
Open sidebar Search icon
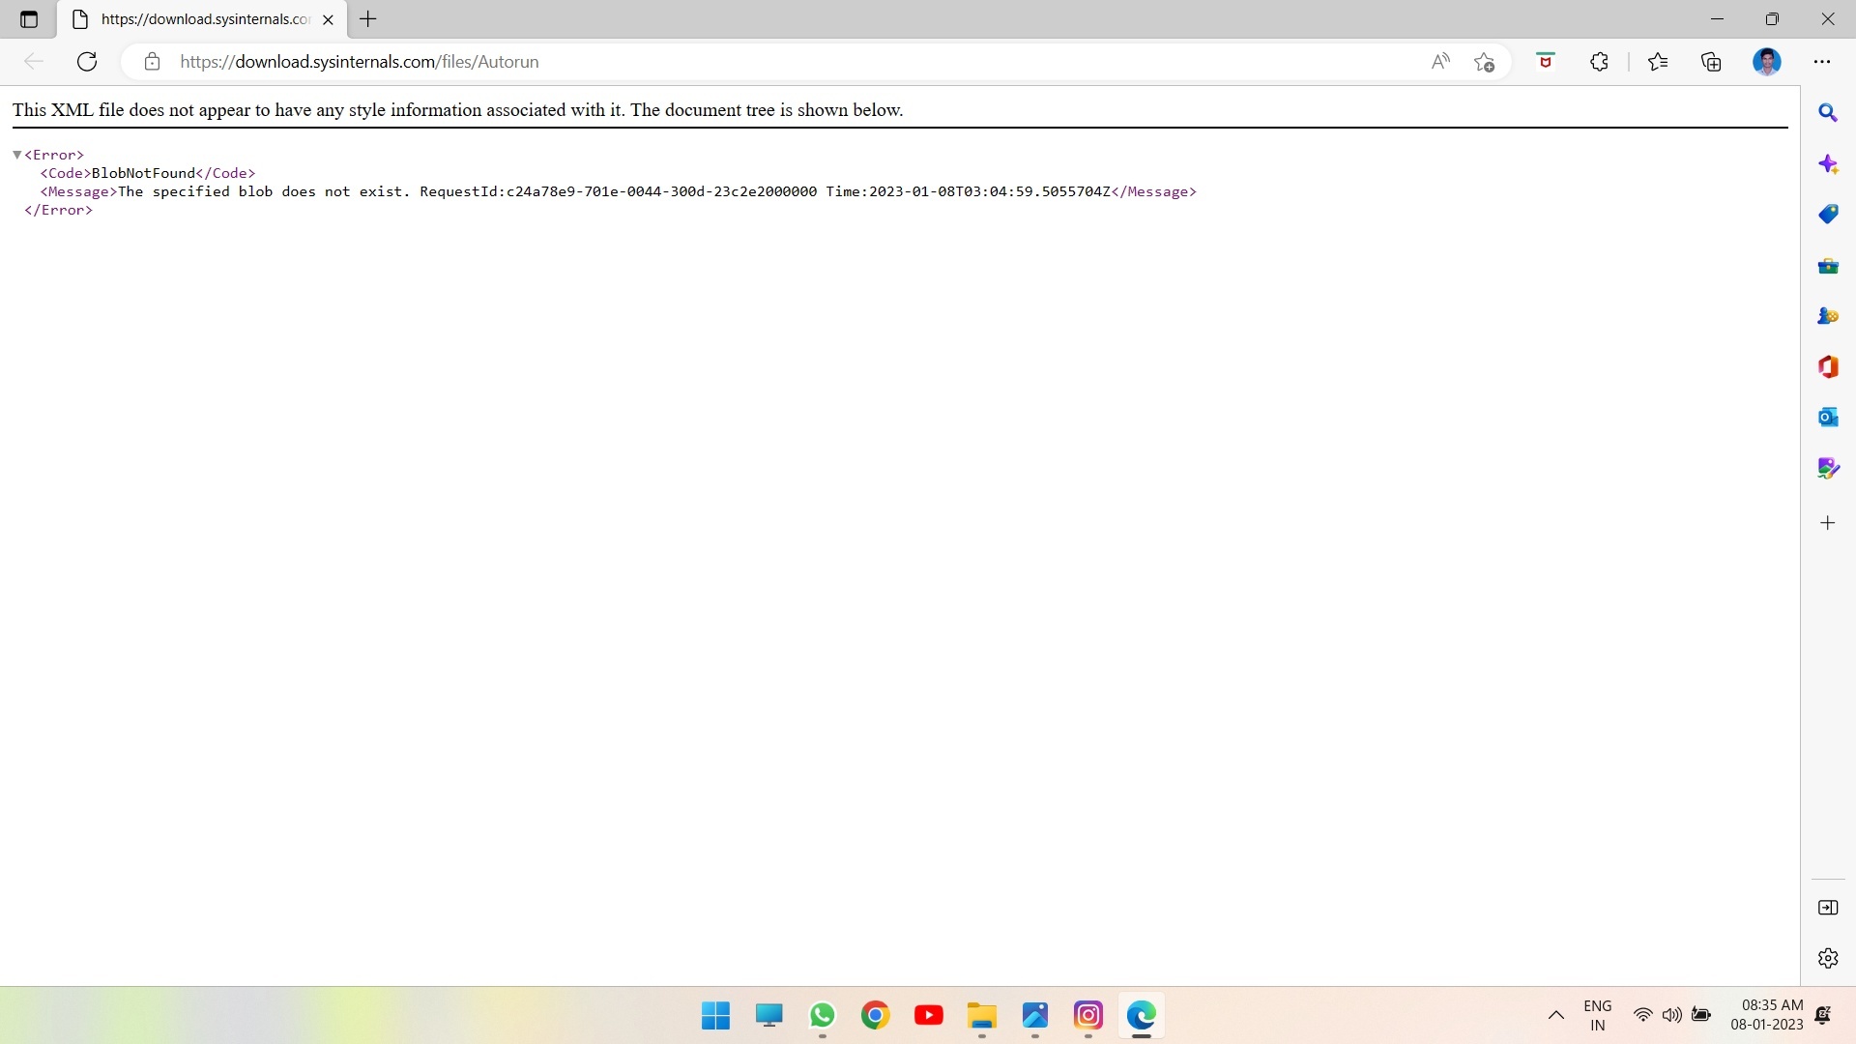pyautogui.click(x=1827, y=113)
